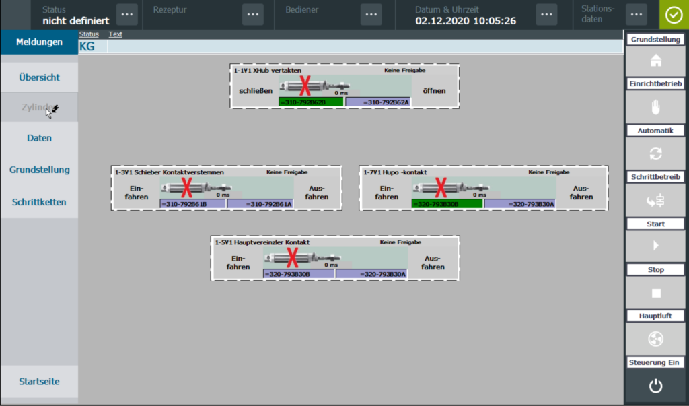Click Keine Freigabe on Hupo-kontakt panel
The width and height of the screenshot is (689, 406).
[x=549, y=172]
